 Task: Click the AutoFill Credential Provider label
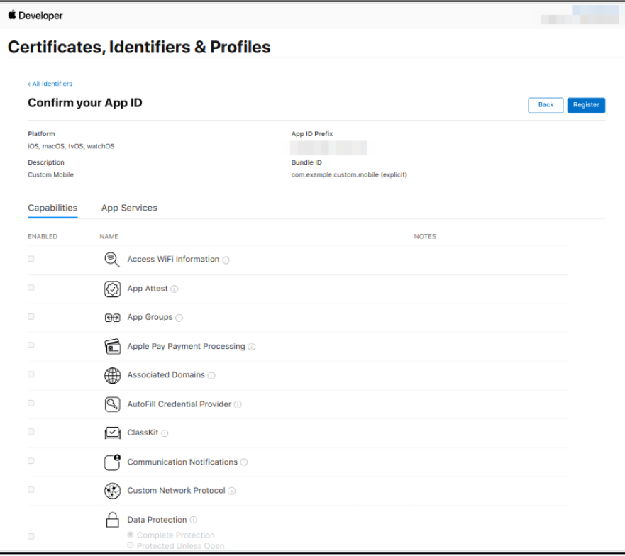pyautogui.click(x=179, y=404)
